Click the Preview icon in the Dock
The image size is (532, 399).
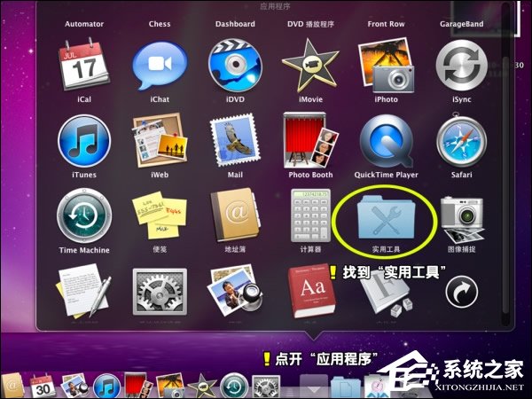[x=74, y=386]
